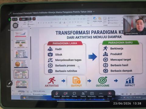The width and height of the screenshot is (146, 109).
Task: Leave the meeting with Keluar button
Action: click(109, 94)
